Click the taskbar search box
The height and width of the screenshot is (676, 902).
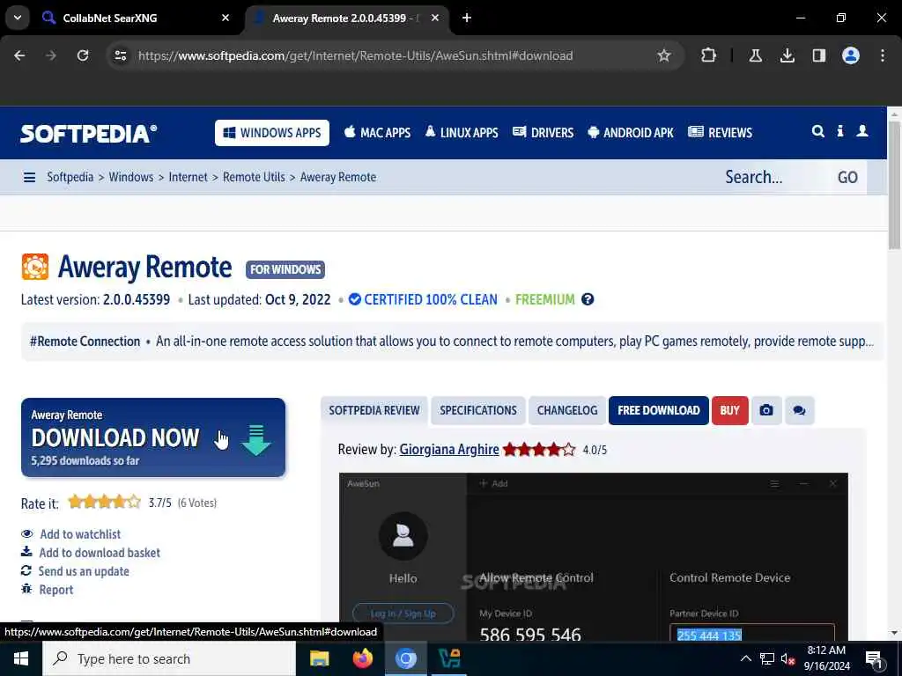169,658
